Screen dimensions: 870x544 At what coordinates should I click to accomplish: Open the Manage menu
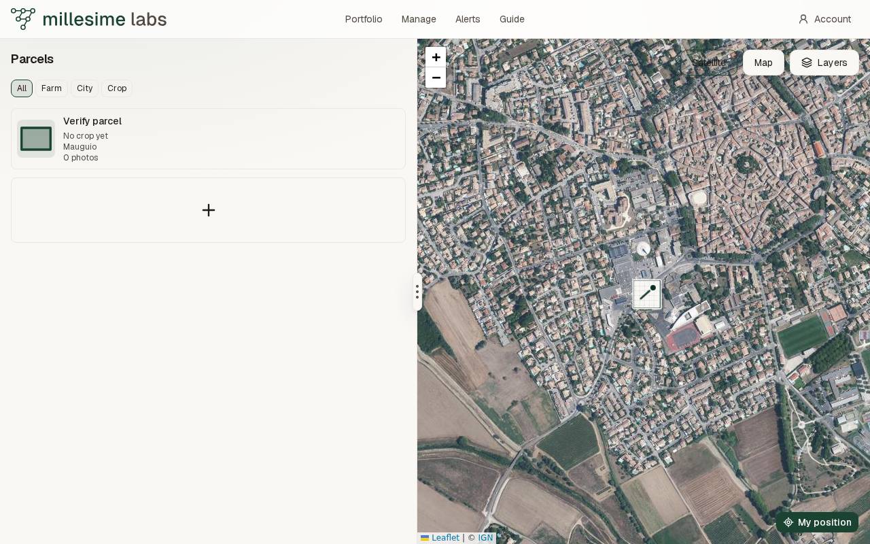coord(419,19)
